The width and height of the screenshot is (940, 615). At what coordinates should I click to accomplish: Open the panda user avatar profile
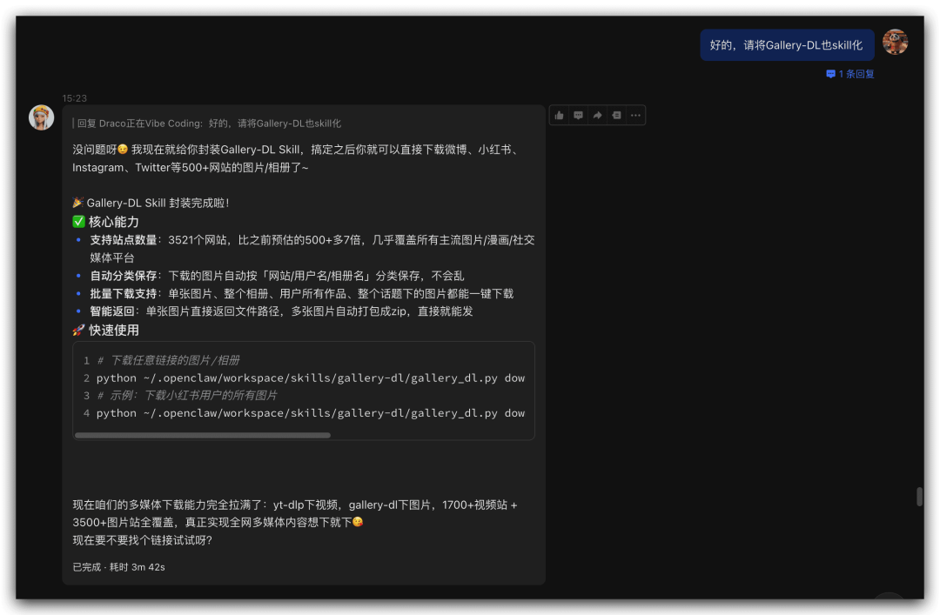[x=895, y=42]
